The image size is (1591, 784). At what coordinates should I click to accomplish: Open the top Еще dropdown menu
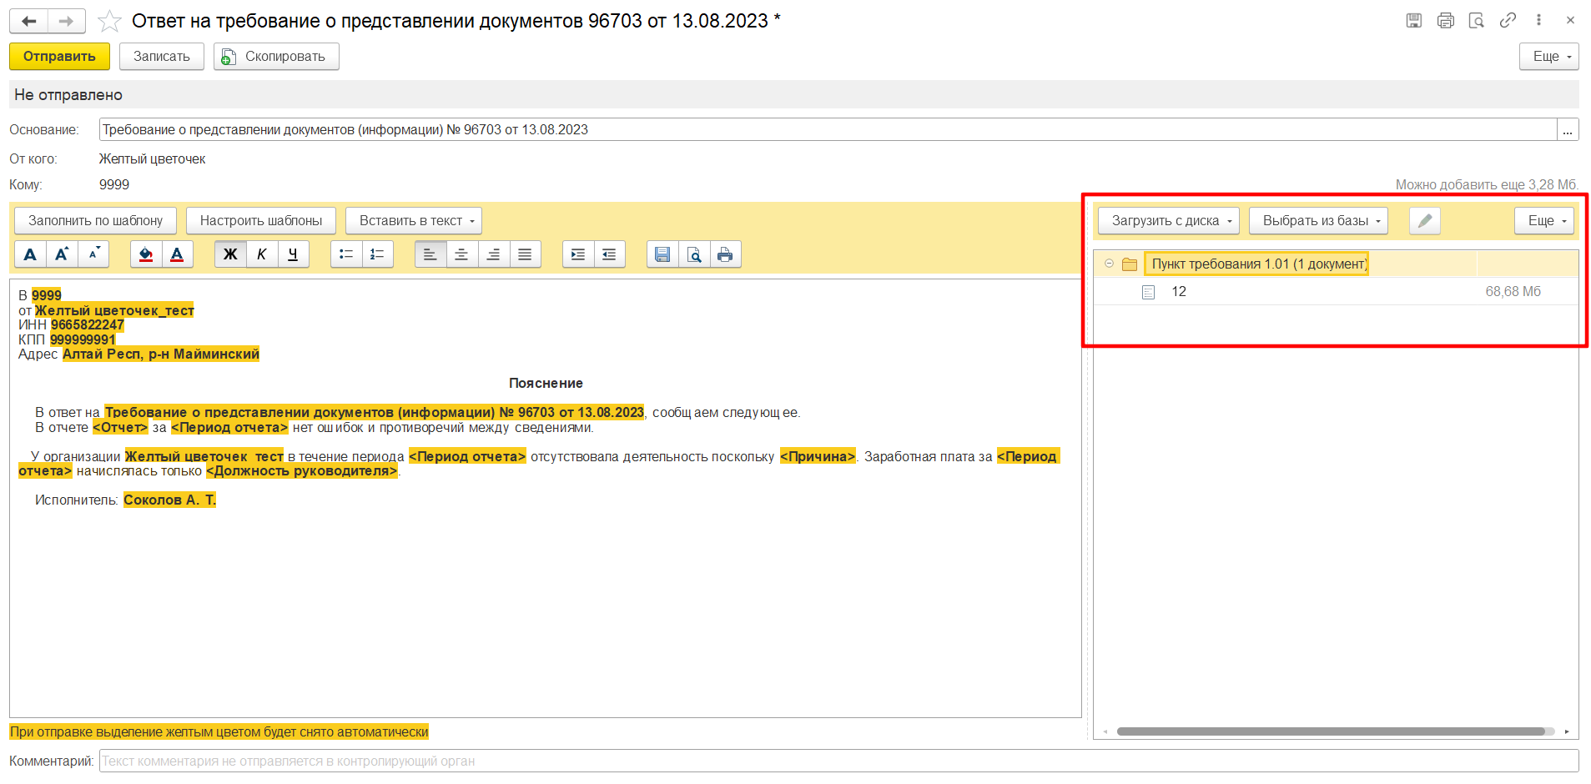click(x=1549, y=57)
